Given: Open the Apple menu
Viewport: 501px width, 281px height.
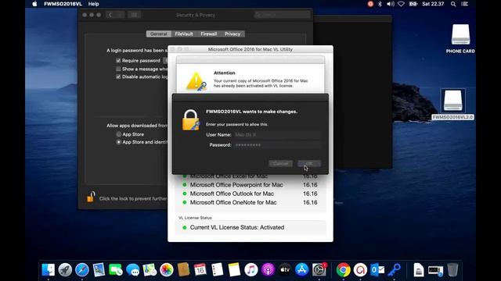Looking at the screenshot, I should 34,4.
